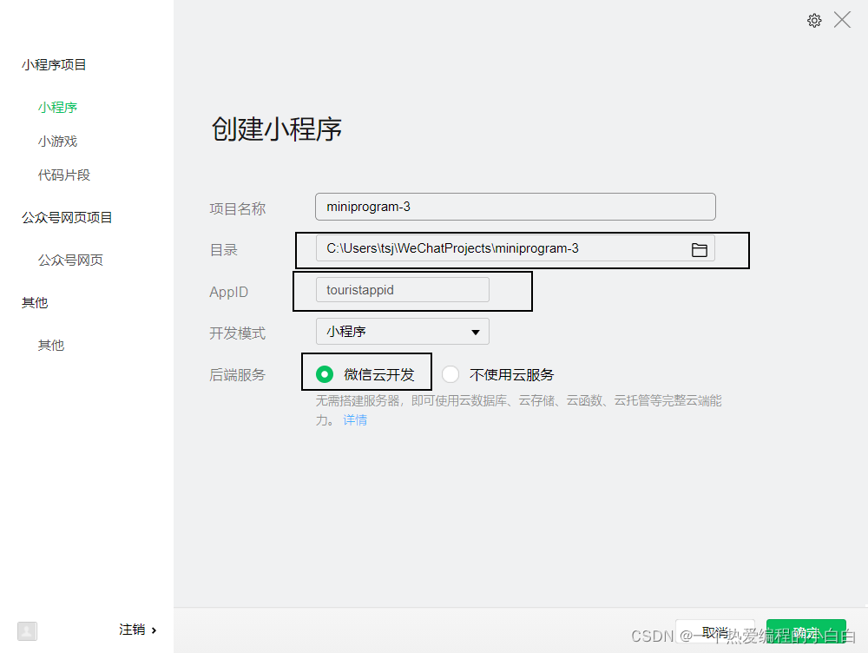Click the user avatar icon
Image resolution: width=868 pixels, height=653 pixels.
[x=27, y=630]
